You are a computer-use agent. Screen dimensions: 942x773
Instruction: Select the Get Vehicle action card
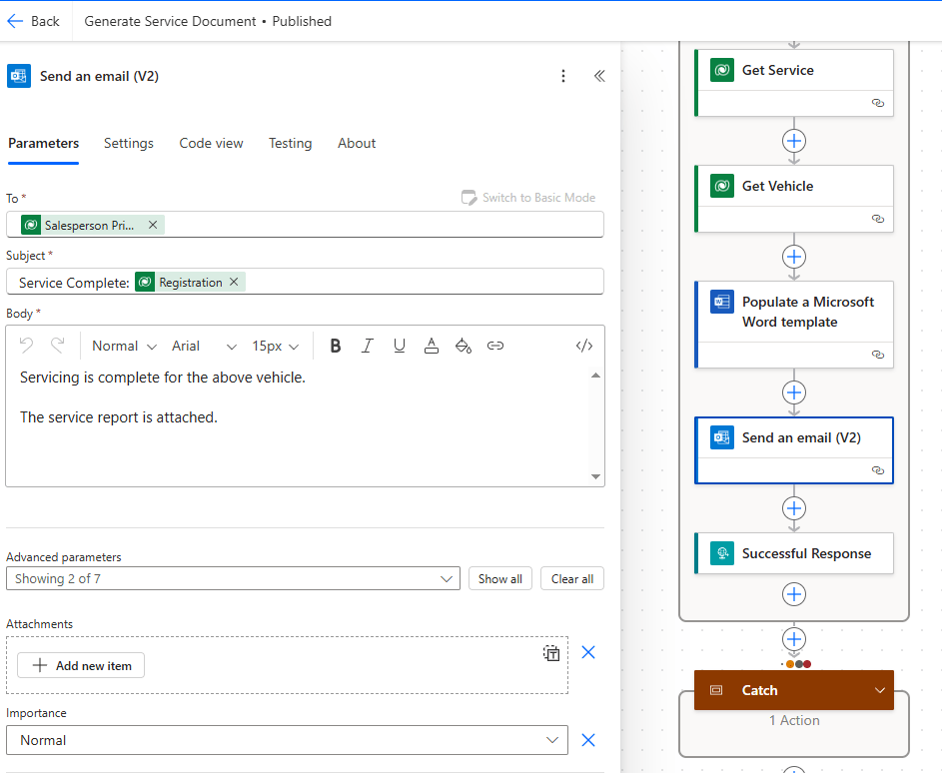(793, 187)
